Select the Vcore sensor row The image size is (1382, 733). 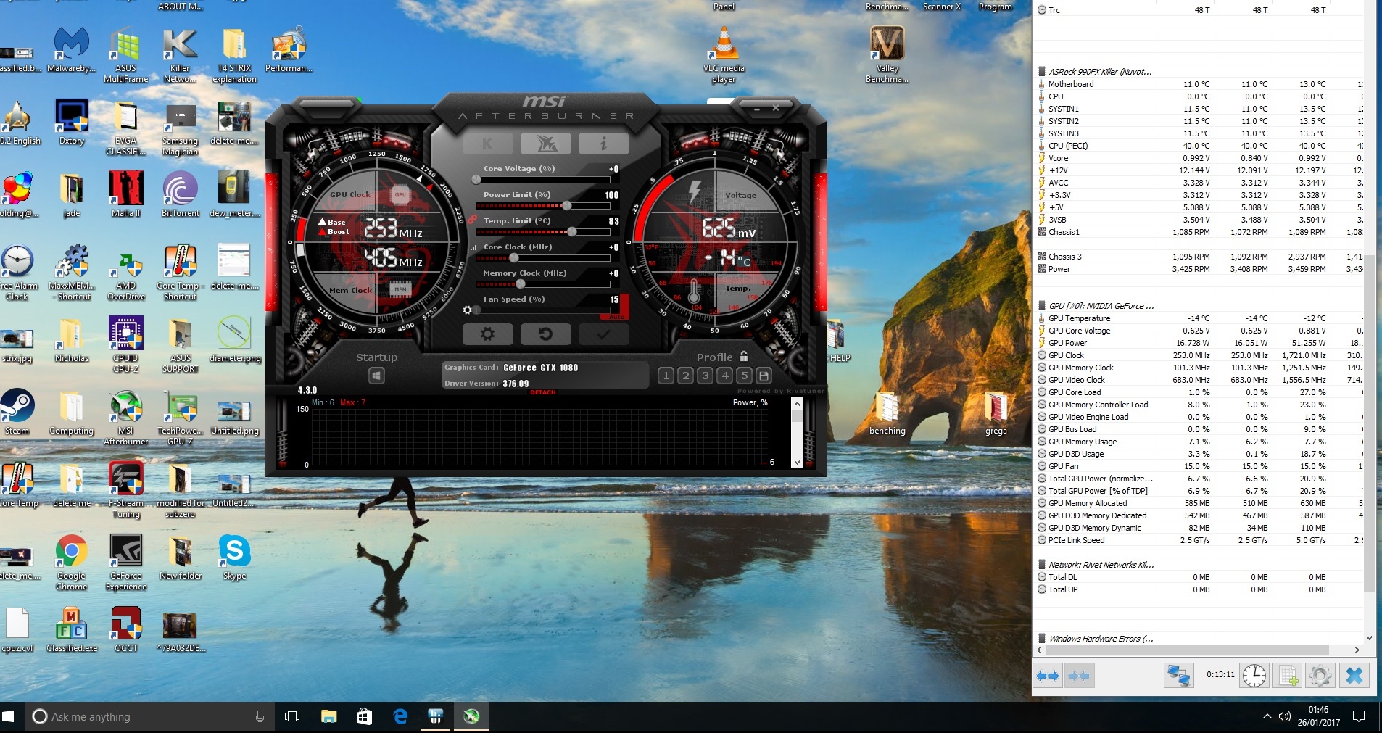(1199, 158)
